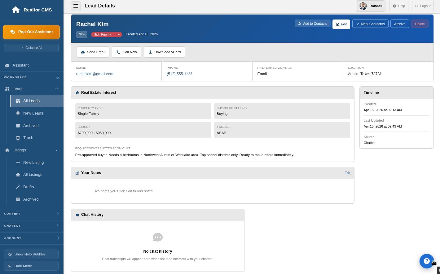This screenshot has height=274, width=440.
Task: Click the Chat History bubble icon
Action: [x=77, y=215]
